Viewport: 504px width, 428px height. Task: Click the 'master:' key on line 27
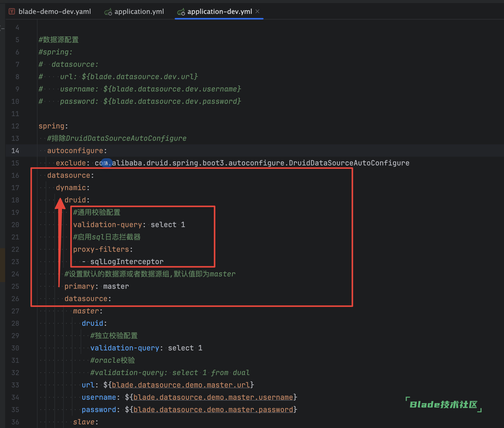(88, 311)
